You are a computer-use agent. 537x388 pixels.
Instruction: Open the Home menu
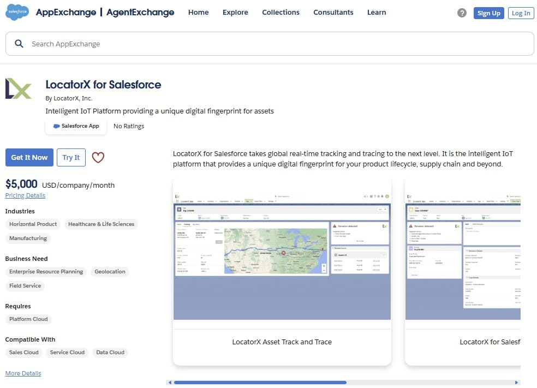[x=198, y=13]
